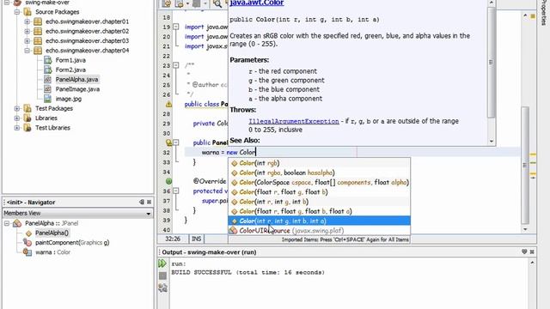Select Color(int rgb) completion item
Viewport: 550px width, 309px height.
(x=319, y=163)
